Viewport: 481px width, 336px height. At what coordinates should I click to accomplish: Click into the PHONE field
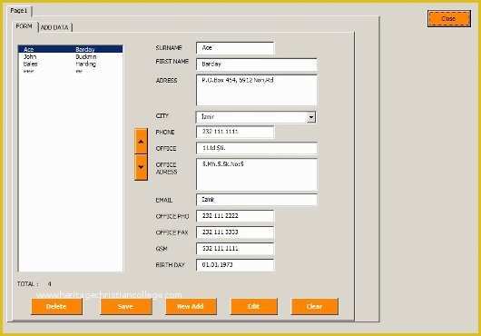[235, 132]
